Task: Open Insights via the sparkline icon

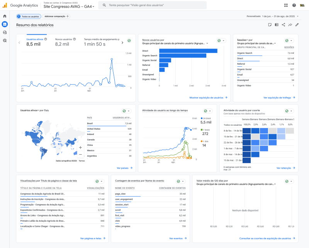Action: tap(290, 24)
